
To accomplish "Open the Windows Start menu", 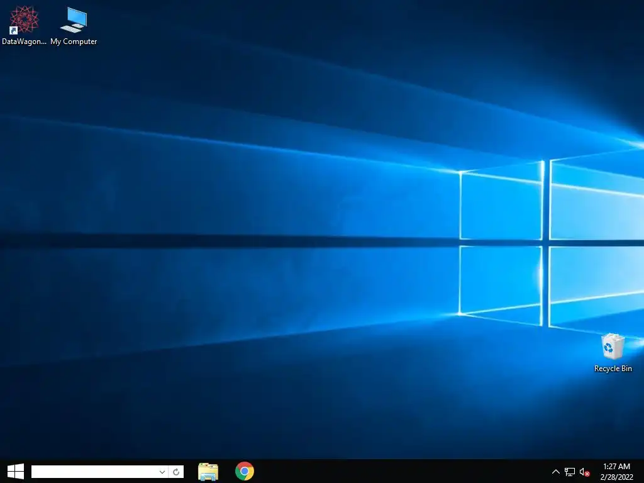I will click(x=16, y=472).
